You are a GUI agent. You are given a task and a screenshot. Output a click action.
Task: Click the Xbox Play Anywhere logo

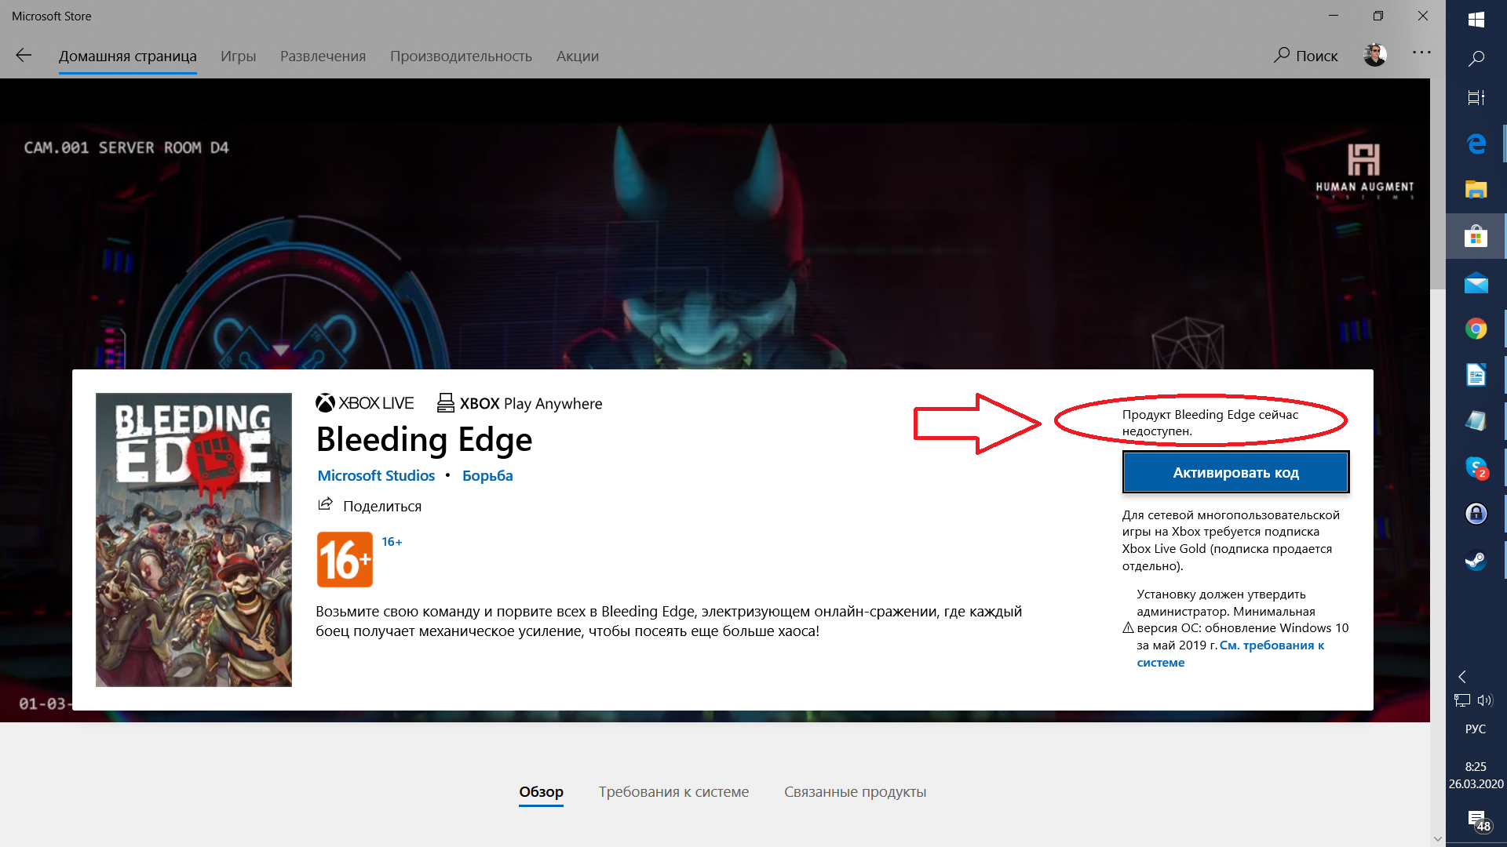[x=520, y=403]
